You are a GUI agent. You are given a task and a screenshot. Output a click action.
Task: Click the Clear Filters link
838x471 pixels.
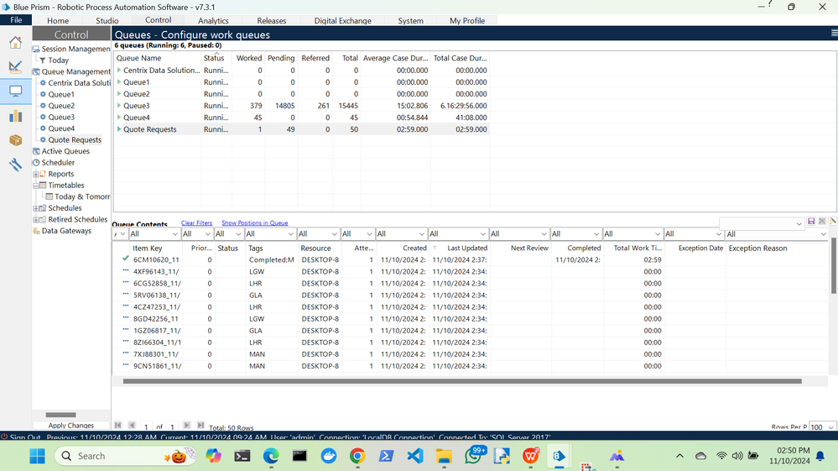tap(196, 223)
